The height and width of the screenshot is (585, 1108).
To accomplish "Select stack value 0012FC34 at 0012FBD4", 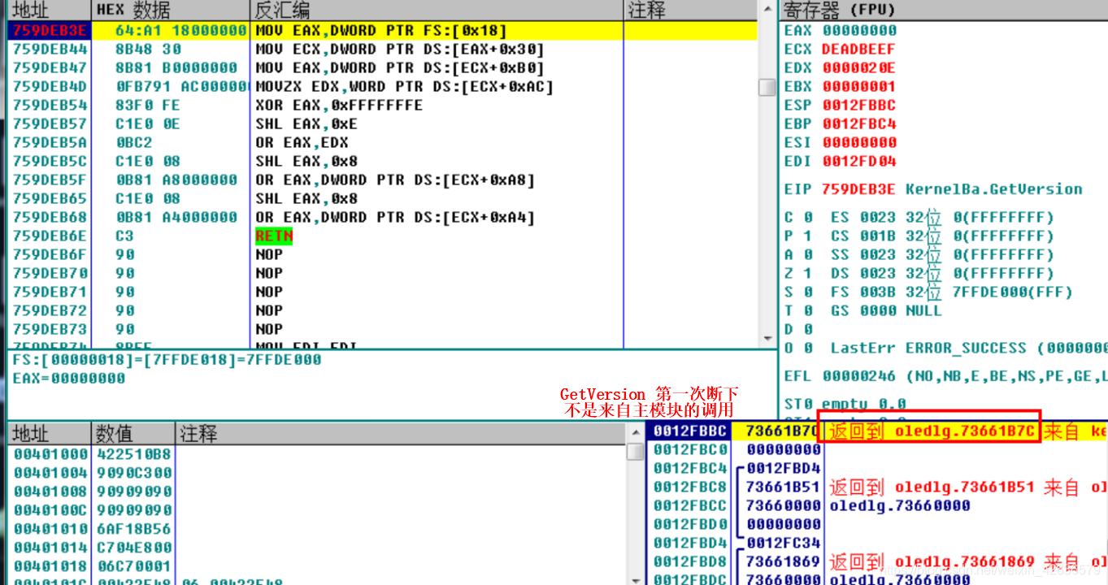I will [784, 544].
